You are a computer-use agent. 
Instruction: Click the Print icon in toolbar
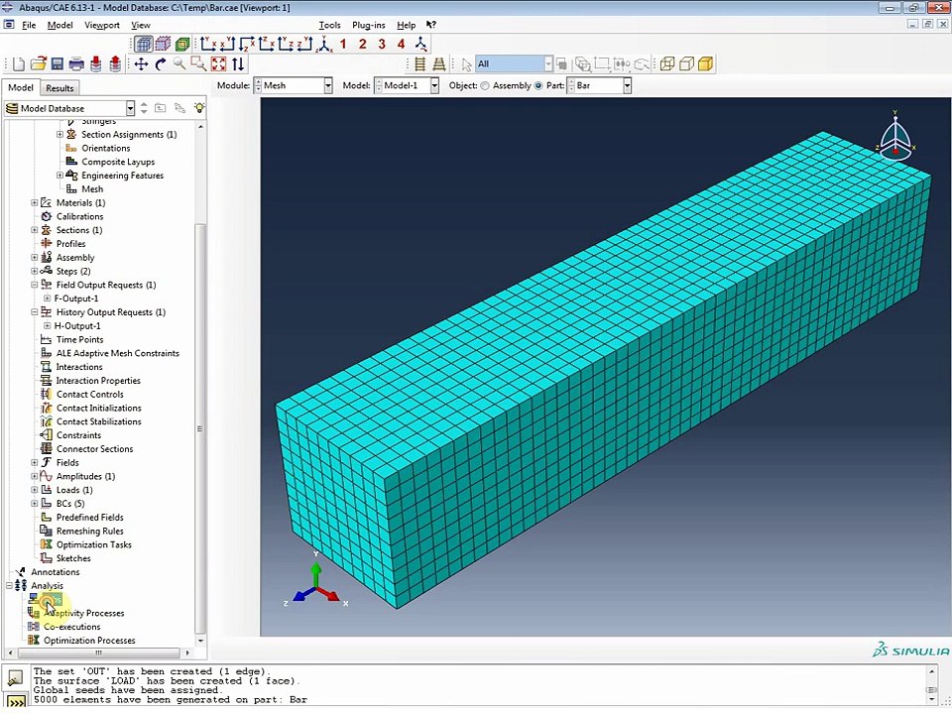click(x=76, y=63)
